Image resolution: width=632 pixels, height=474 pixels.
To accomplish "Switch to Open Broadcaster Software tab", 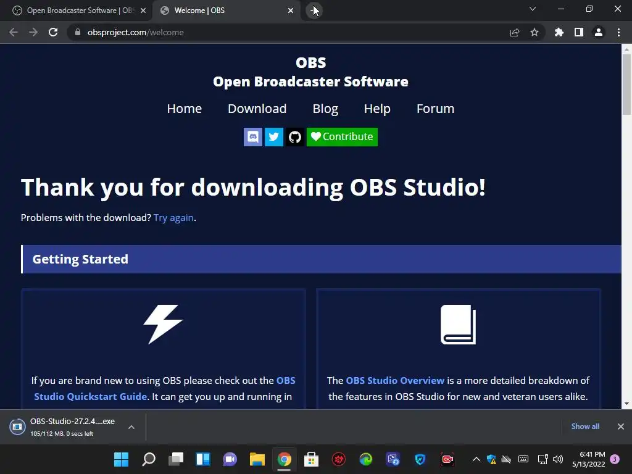I will tap(76, 10).
